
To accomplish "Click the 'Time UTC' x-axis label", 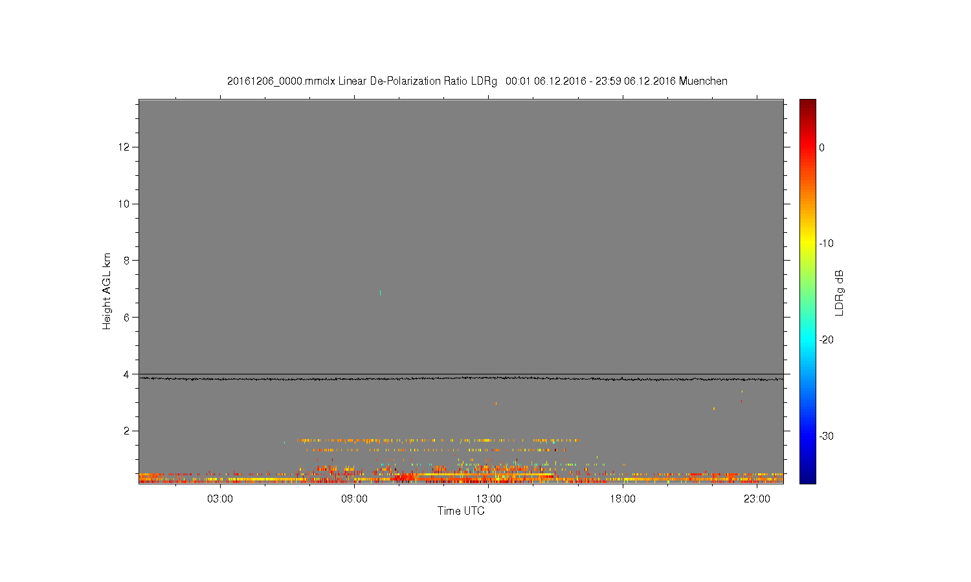I will click(461, 511).
